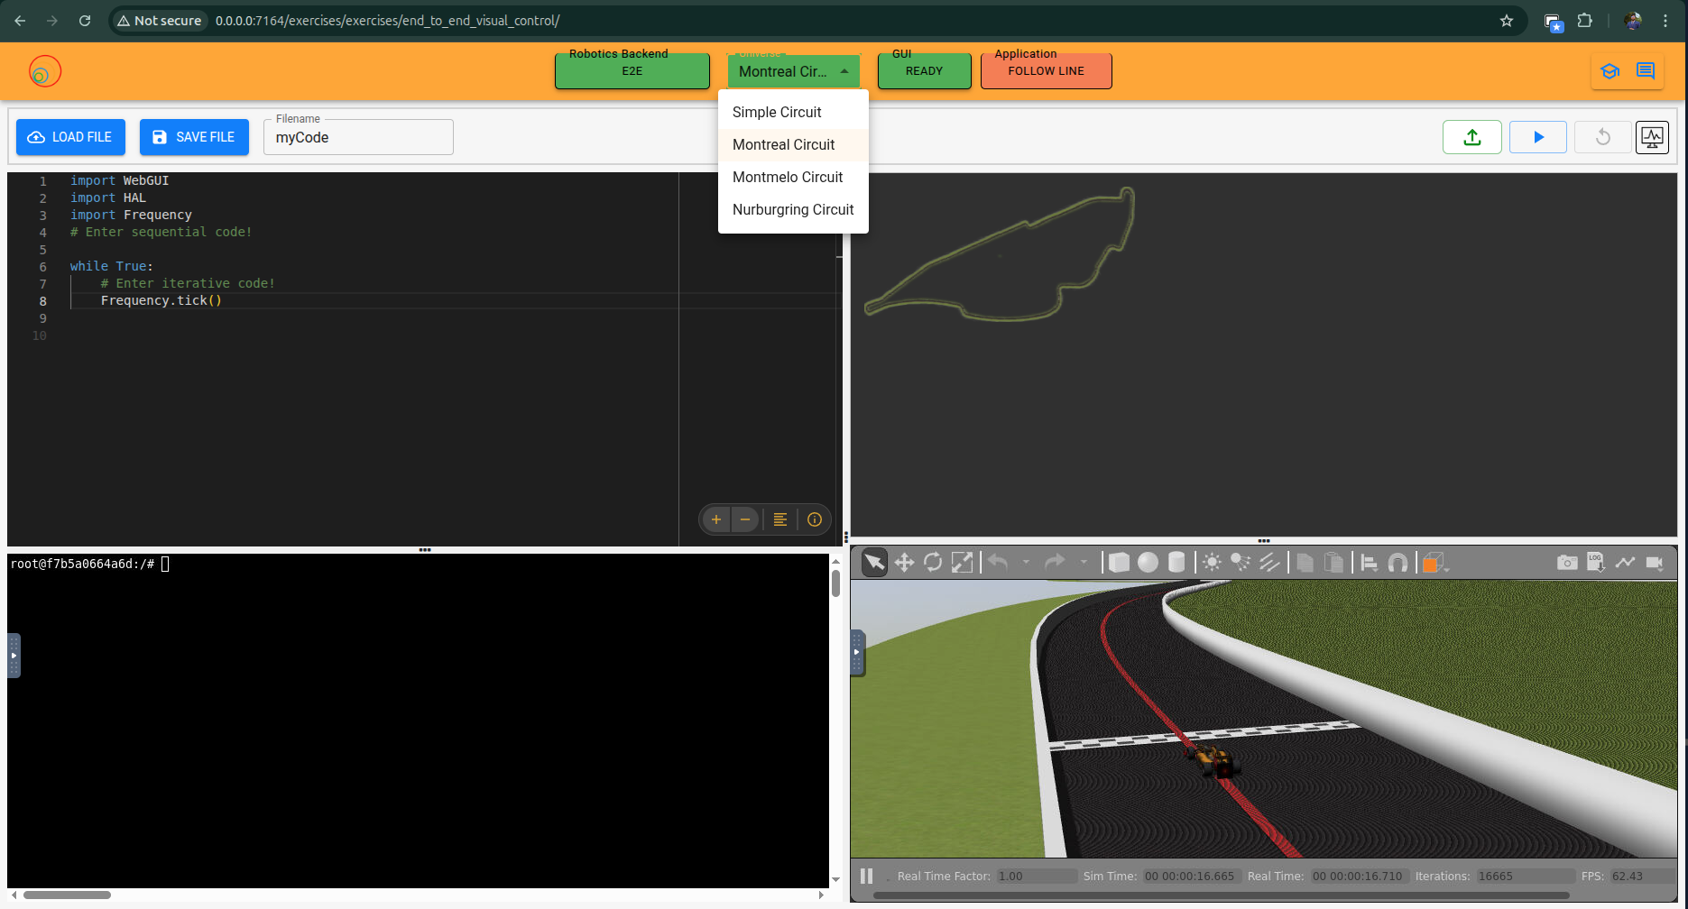
Task: Click the Gazebo paste icon
Action: [x=1333, y=563]
